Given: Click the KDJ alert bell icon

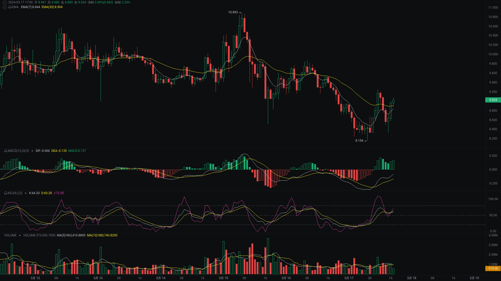Looking at the screenshot, I should [6, 193].
